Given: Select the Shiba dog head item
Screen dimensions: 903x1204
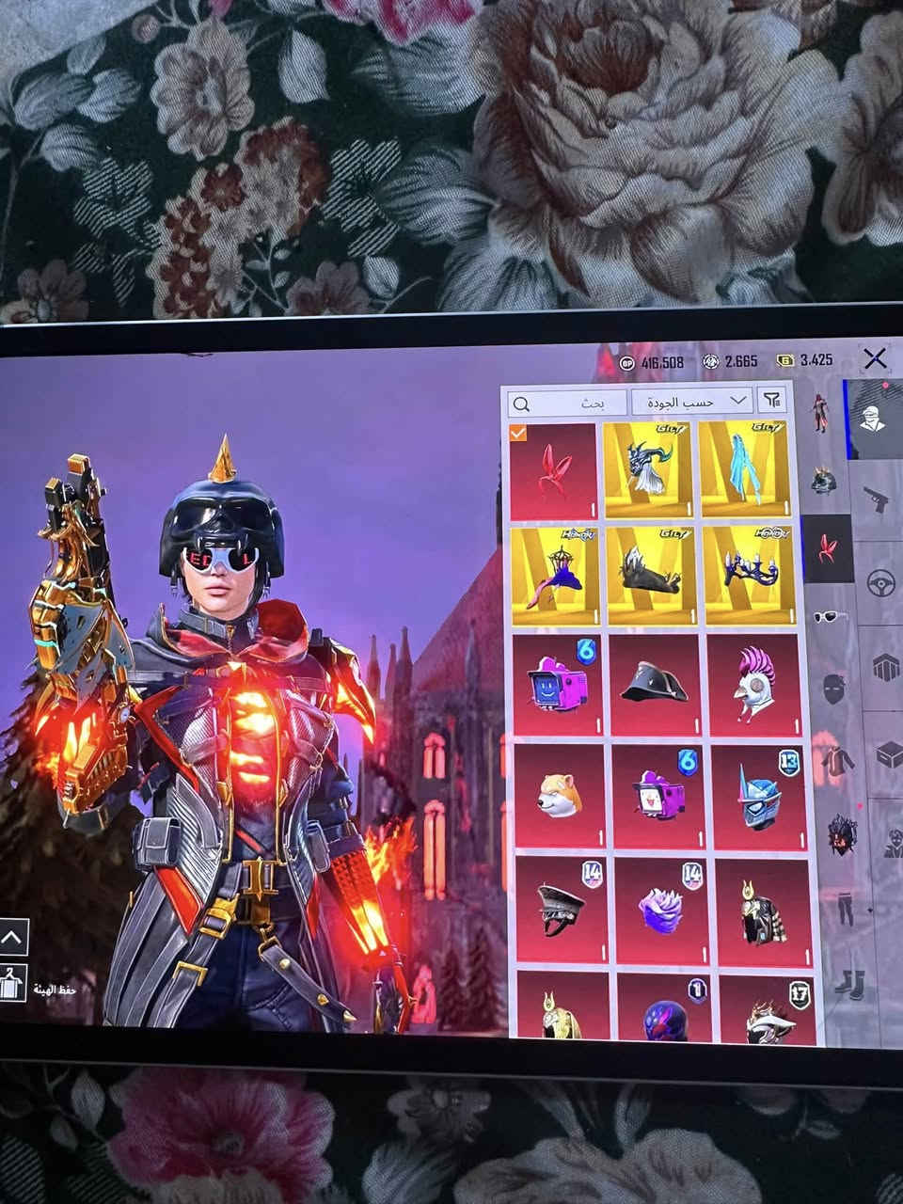Looking at the screenshot, I should point(561,796).
